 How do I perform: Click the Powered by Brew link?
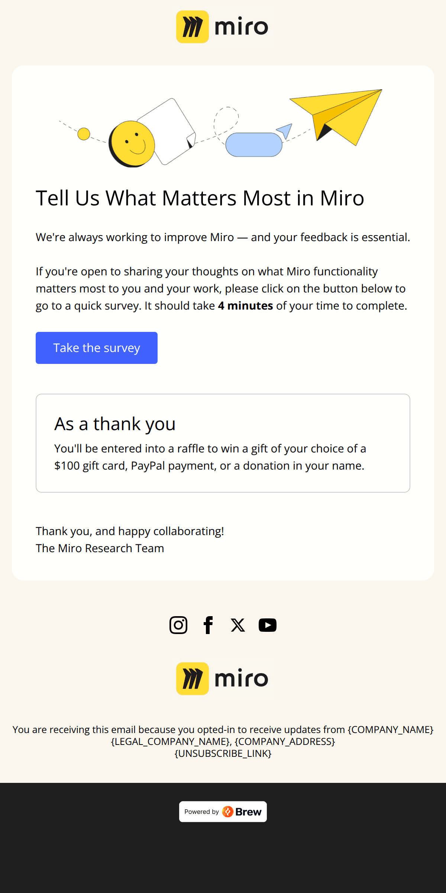[x=223, y=812]
